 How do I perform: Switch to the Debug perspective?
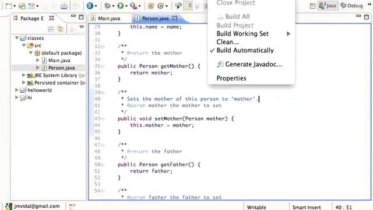coord(352,5)
